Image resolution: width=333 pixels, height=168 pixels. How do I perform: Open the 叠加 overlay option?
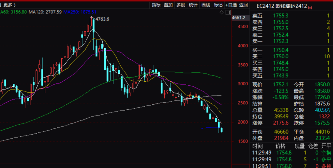[168, 5]
